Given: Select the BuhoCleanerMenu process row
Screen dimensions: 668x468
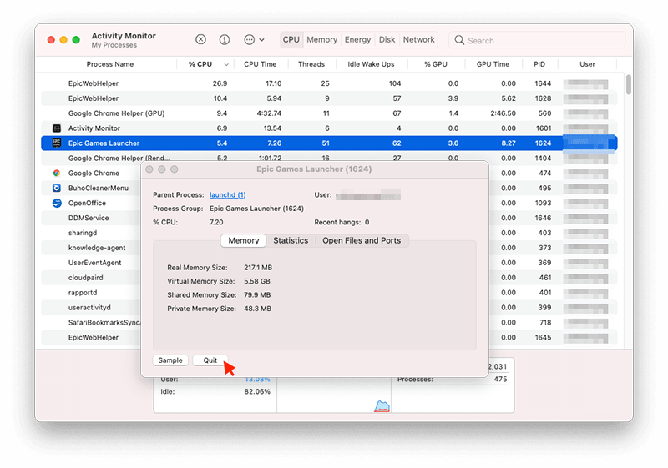Looking at the screenshot, I should pos(91,188).
